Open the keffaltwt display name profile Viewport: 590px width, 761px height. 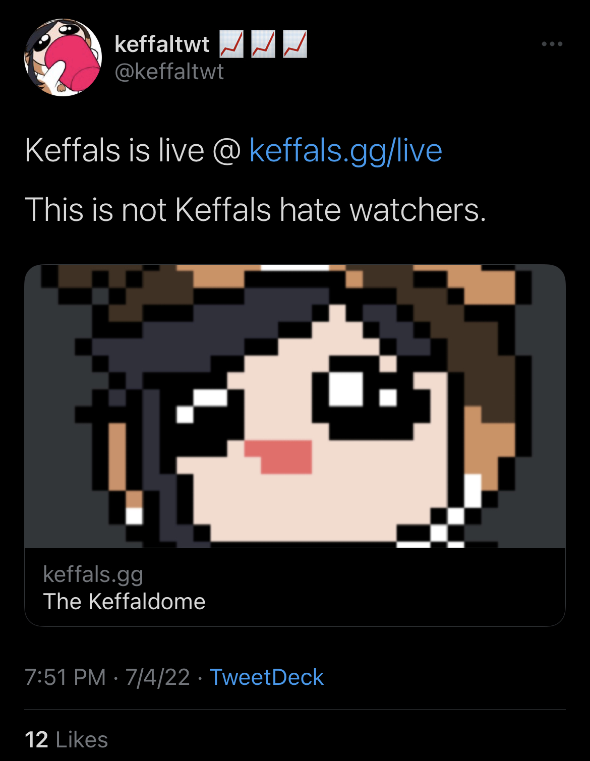coord(162,44)
